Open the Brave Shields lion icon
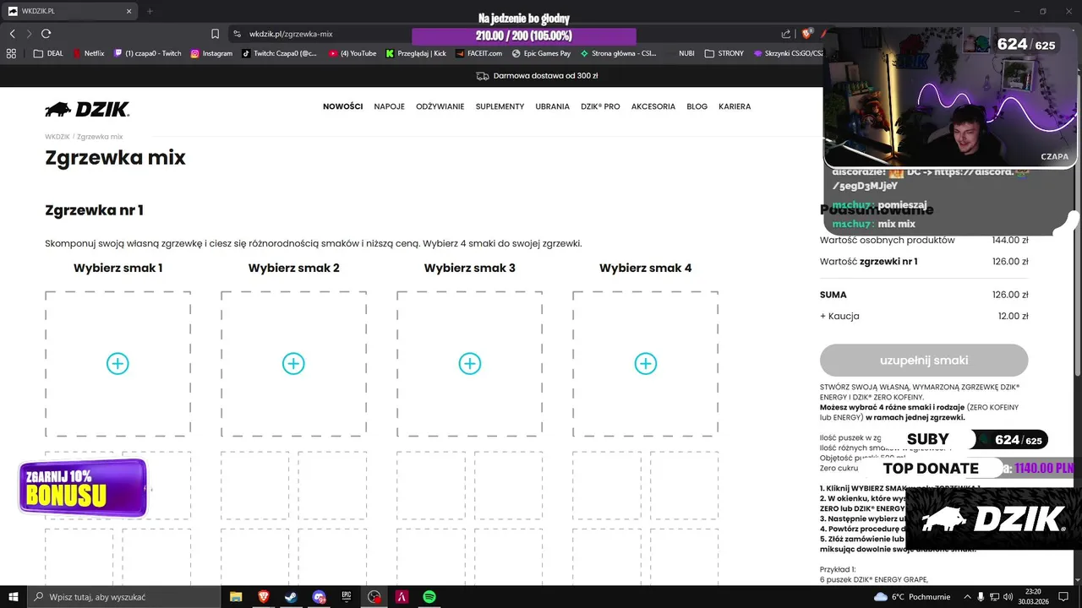 tap(807, 34)
